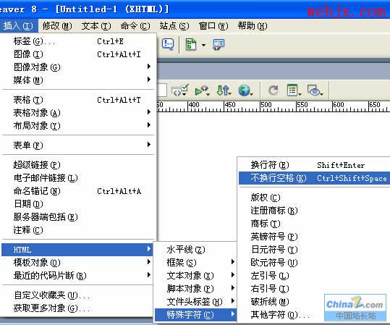The image size is (390, 325).
Task: Expand 布局对象(Y) submenu
Action: (78, 126)
